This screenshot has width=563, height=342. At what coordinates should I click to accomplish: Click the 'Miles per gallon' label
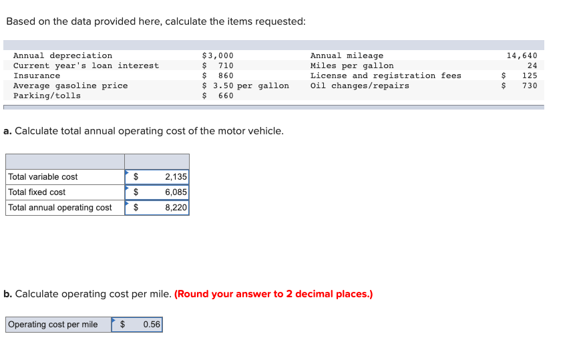coord(352,65)
